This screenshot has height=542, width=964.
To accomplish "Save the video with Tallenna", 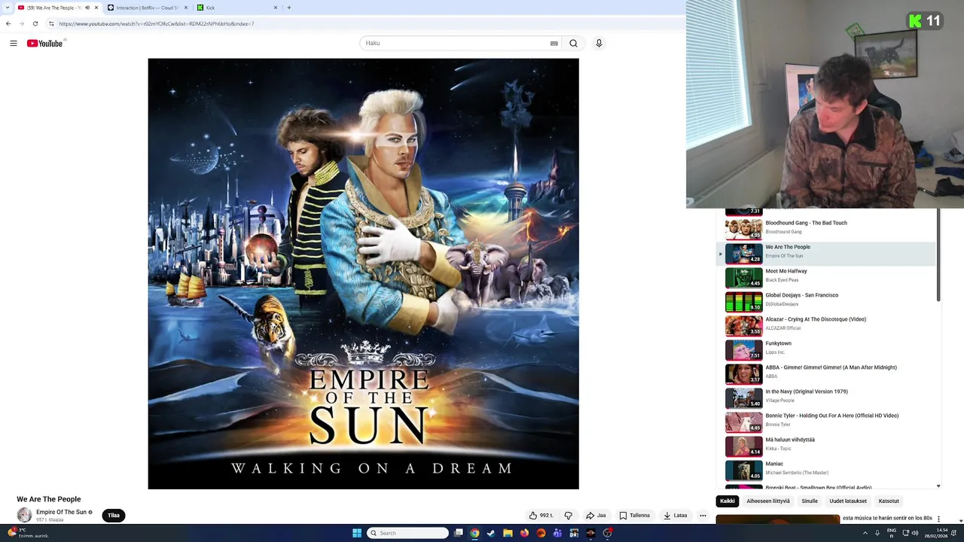I will point(635,516).
